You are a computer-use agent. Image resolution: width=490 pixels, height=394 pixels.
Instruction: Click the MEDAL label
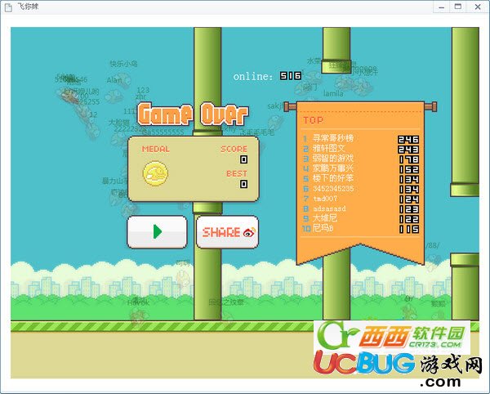pos(156,149)
